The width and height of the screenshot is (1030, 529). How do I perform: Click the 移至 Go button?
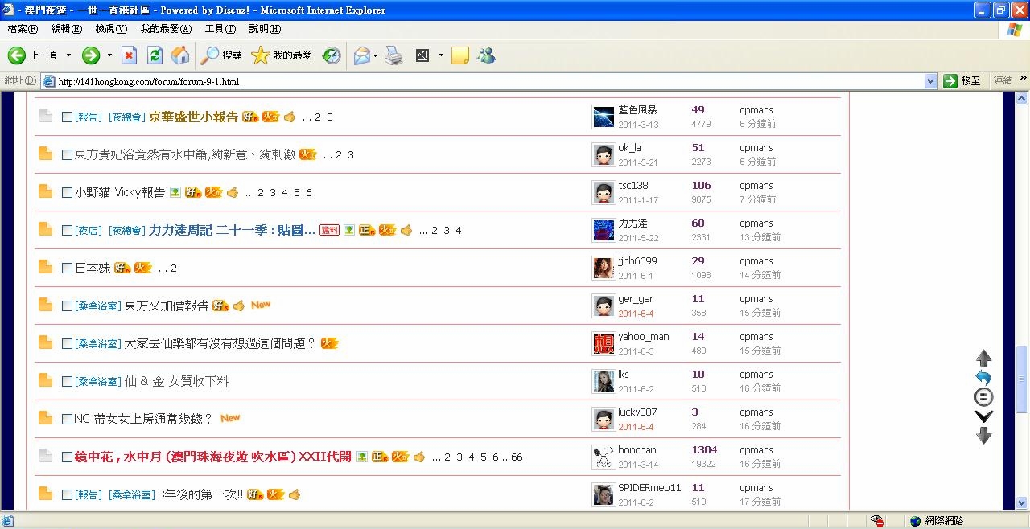(962, 81)
